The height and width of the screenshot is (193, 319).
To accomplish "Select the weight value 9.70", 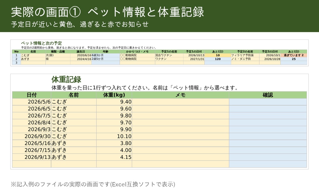I will pyautogui.click(x=114, y=122).
